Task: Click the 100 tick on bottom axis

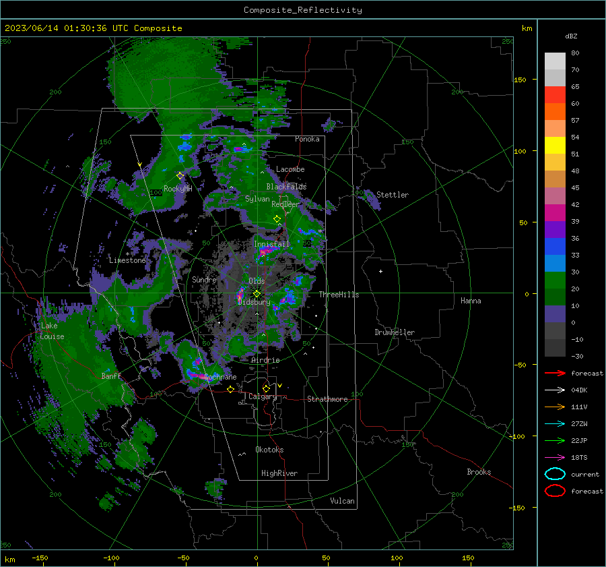Action: 397,558
